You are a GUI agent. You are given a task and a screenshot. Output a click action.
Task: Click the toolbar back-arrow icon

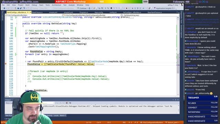point(144,8)
